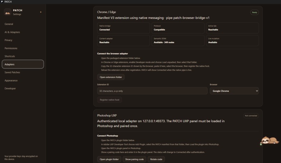Click 'Reload the extension once after registration' step

(x=146, y=70)
